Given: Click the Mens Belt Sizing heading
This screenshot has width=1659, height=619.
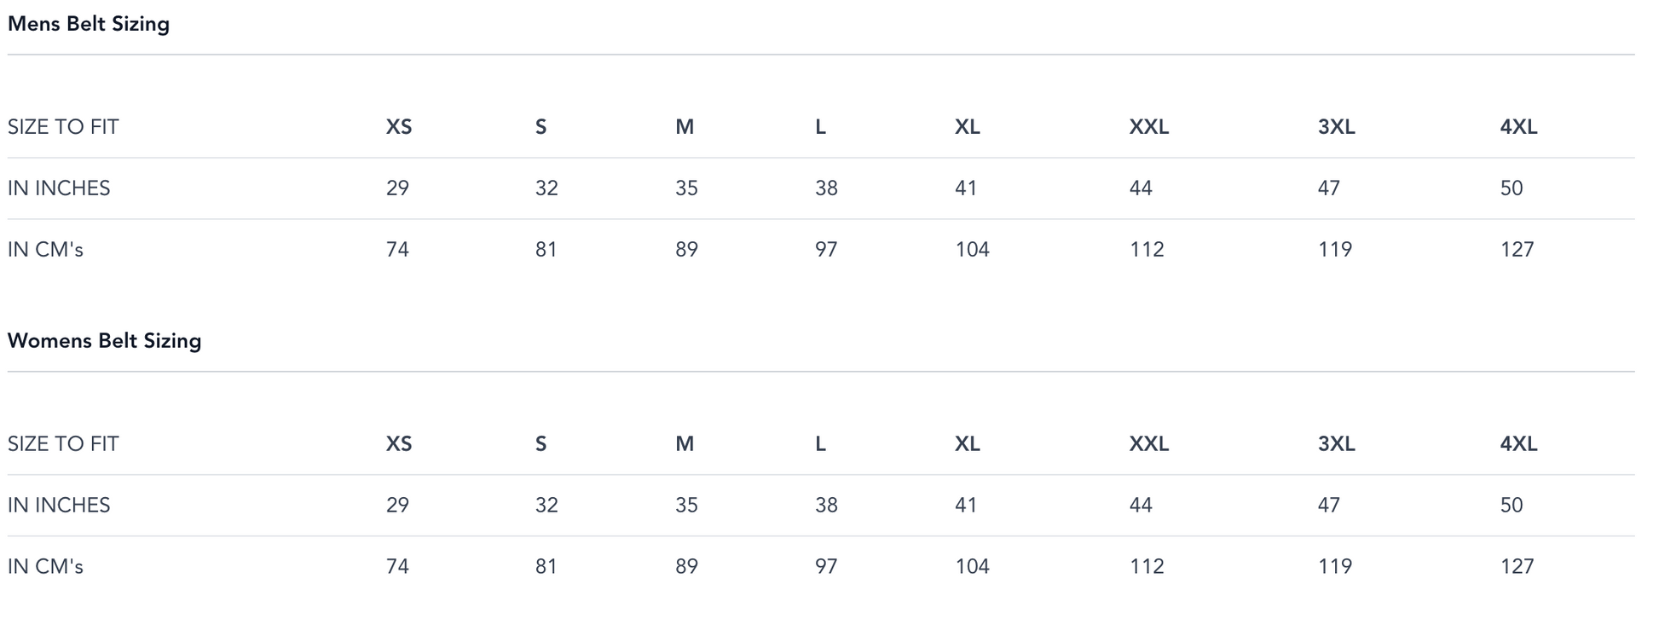Looking at the screenshot, I should (x=89, y=24).
